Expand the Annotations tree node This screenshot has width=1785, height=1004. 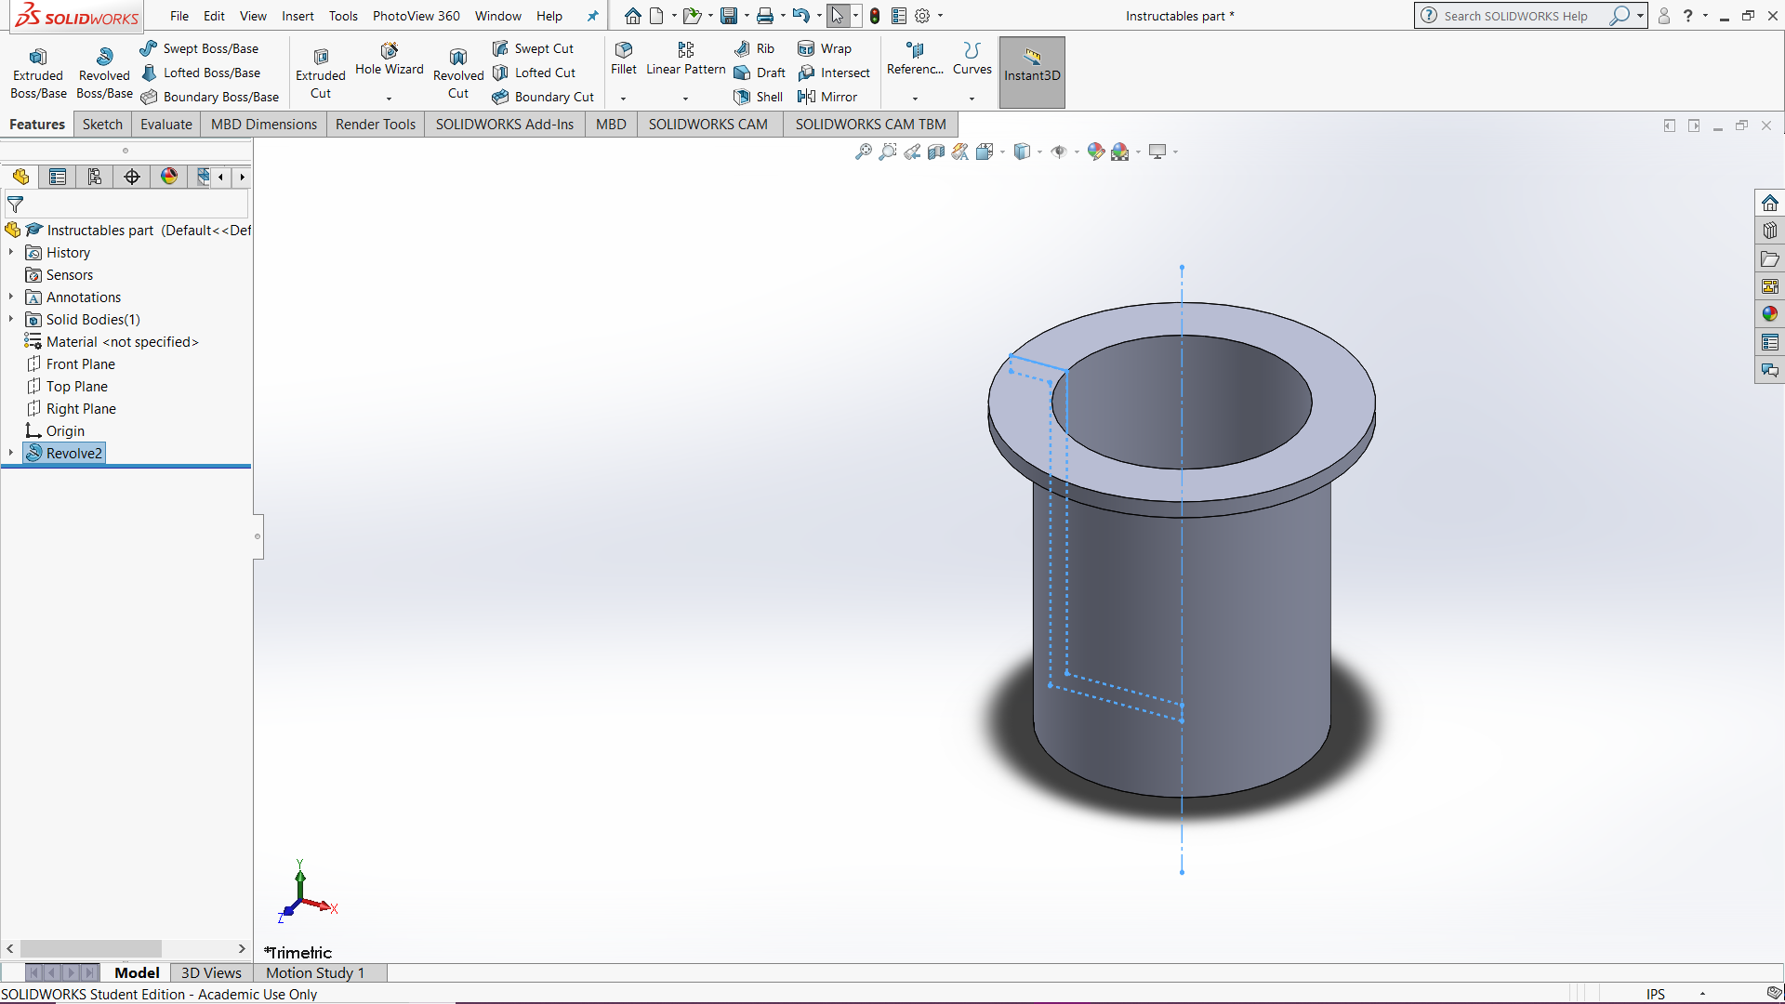10,297
